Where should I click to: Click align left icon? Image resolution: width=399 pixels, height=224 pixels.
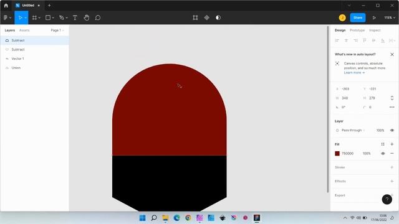click(337, 40)
